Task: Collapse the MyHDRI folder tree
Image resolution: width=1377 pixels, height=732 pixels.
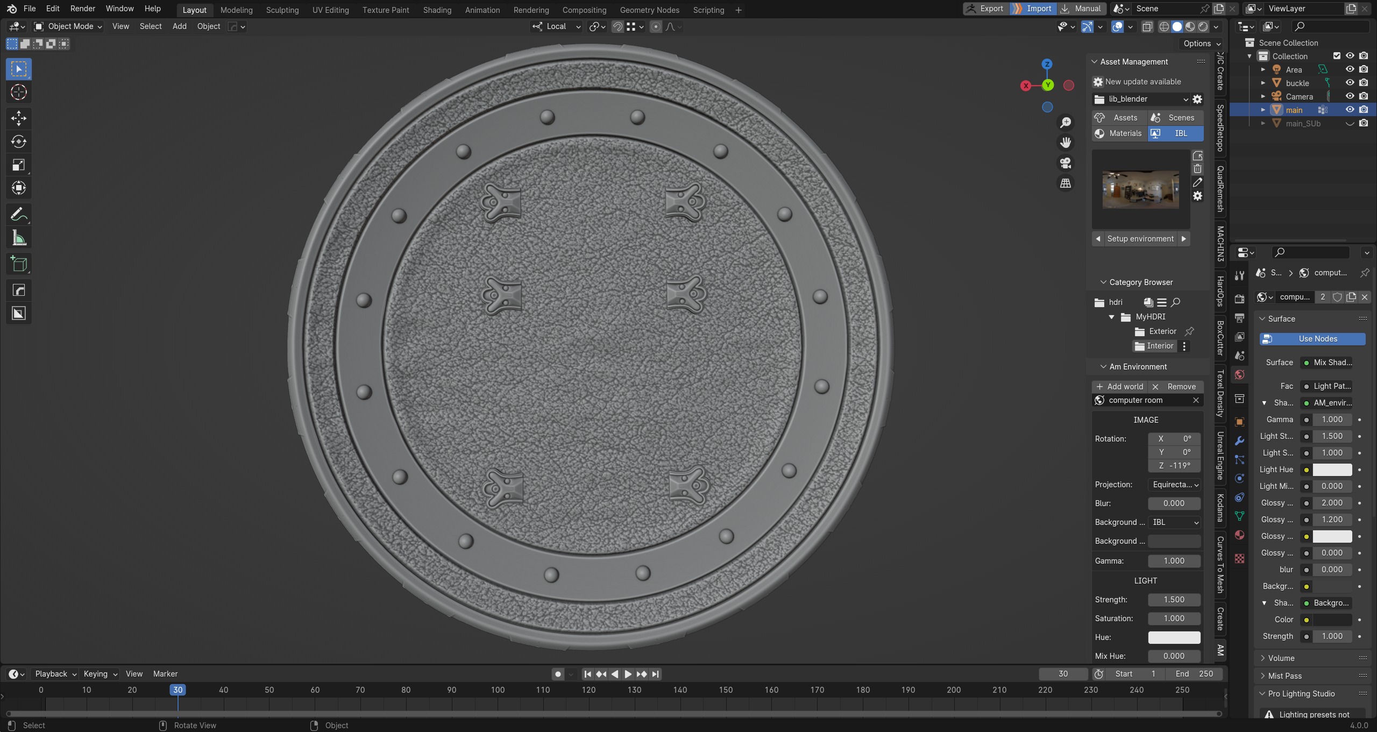Action: (x=1111, y=317)
